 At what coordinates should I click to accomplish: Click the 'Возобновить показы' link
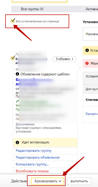pyautogui.click(x=32, y=171)
